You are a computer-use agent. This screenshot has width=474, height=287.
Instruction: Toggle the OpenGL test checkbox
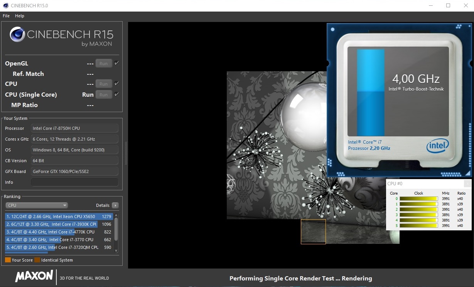coord(117,63)
